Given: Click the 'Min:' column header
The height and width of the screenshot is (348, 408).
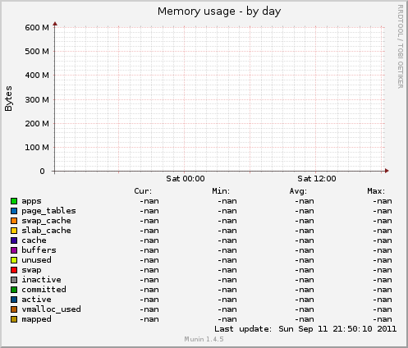Looking at the screenshot, I should click(x=221, y=191).
